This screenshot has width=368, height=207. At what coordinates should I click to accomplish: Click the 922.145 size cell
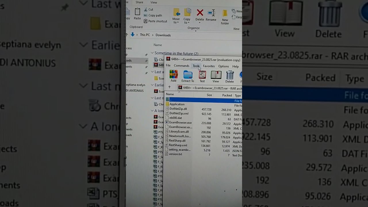click(x=206, y=114)
